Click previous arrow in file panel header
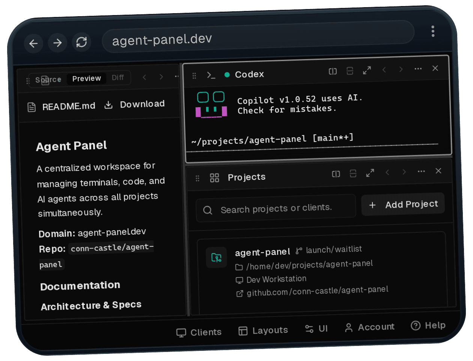 click(x=144, y=77)
